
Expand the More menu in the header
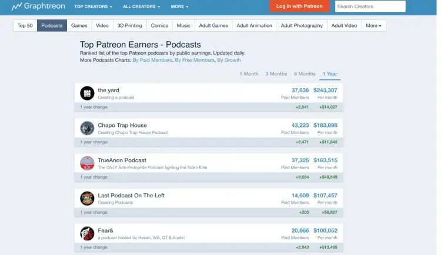180,6
